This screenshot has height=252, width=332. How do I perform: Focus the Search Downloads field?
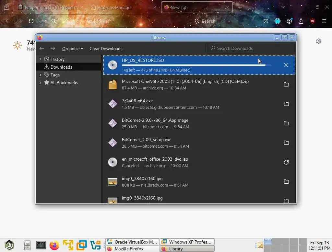click(251, 48)
